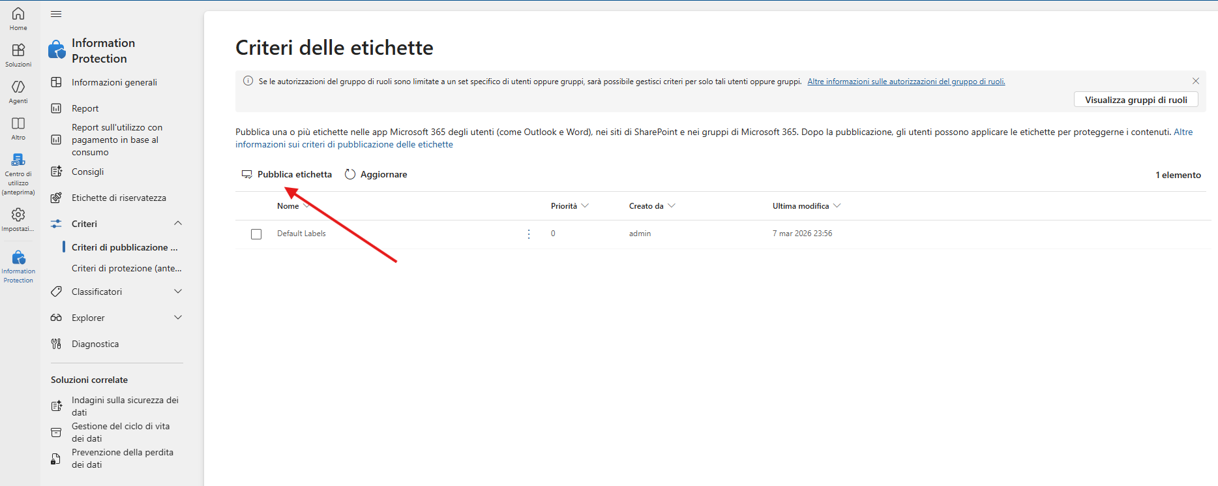Click the Diagnostica icon
Image resolution: width=1218 pixels, height=486 pixels.
coord(57,344)
